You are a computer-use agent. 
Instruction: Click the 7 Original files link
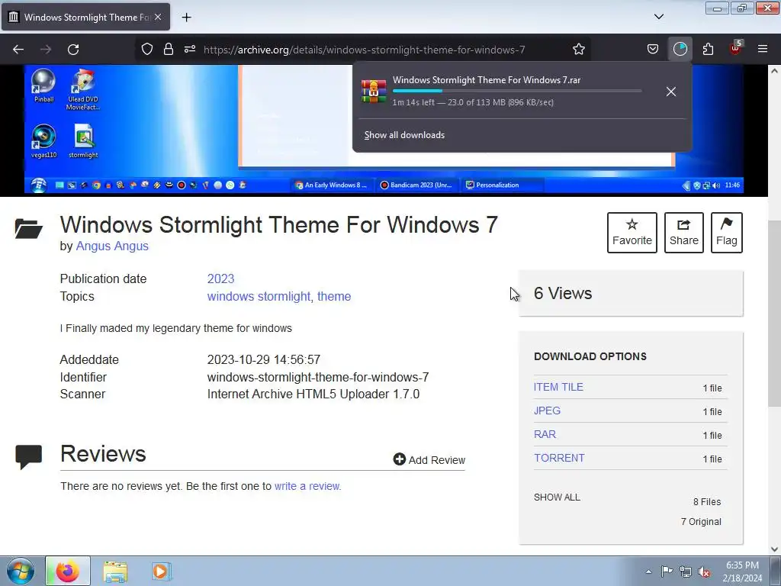[701, 522]
